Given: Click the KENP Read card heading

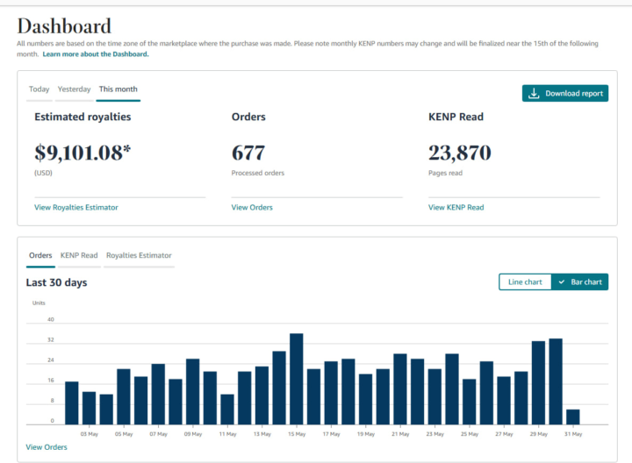Looking at the screenshot, I should click(x=456, y=117).
